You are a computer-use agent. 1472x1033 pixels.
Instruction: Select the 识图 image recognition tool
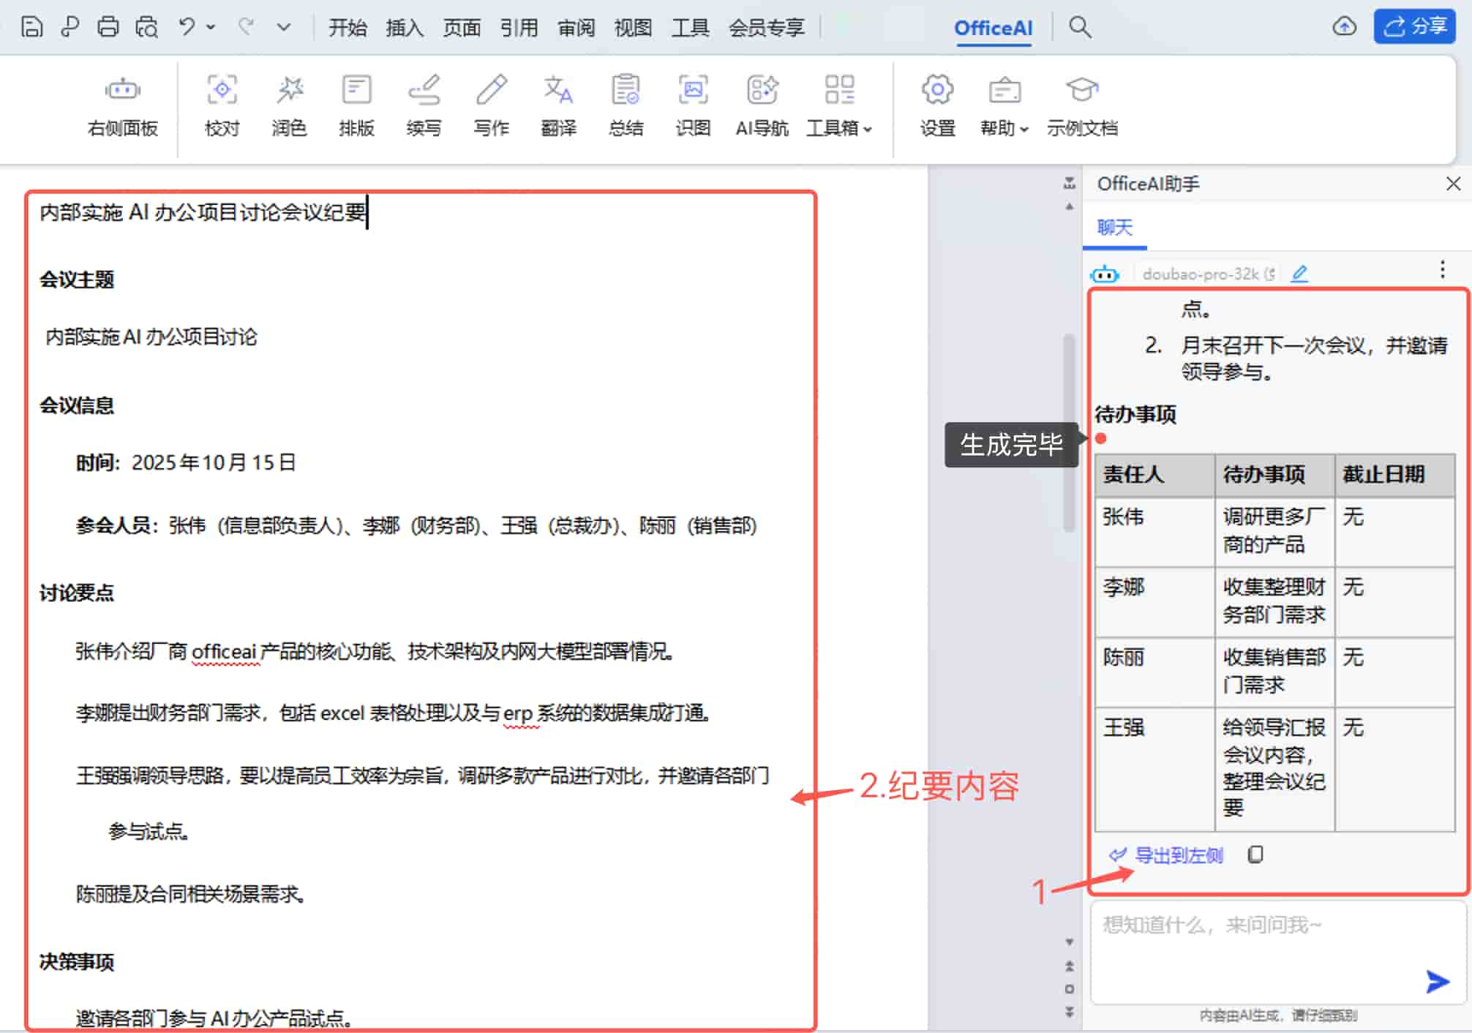point(693,106)
